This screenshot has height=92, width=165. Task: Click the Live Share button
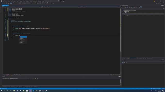tap(159, 3)
